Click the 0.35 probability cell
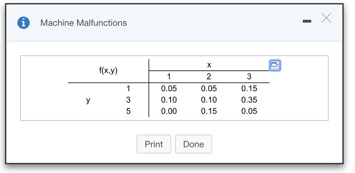Image resolution: width=355 pixels, height=173 pixels. (x=249, y=100)
